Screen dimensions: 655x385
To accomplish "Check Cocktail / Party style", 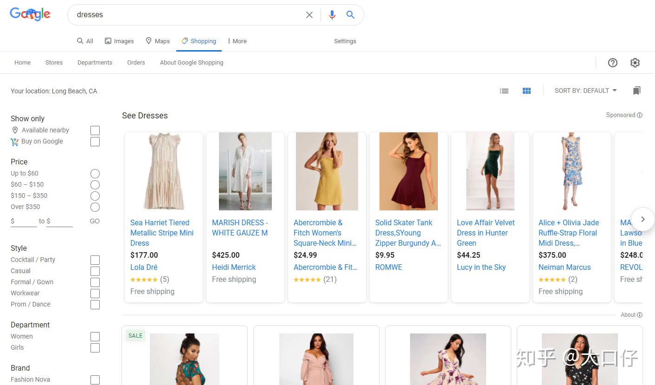I will pos(95,260).
